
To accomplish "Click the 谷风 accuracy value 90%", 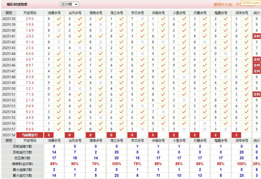I will 75,164.
